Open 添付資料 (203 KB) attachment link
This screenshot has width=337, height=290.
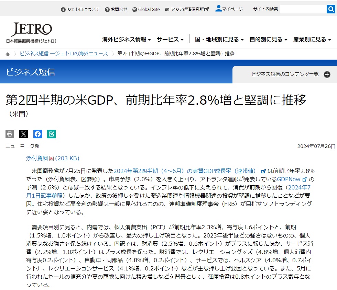click(53, 158)
